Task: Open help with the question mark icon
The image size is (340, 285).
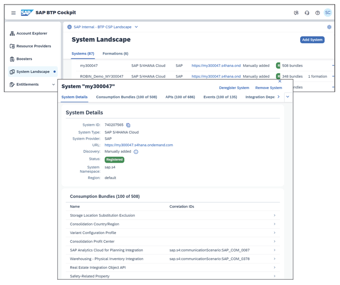Action: (x=317, y=13)
